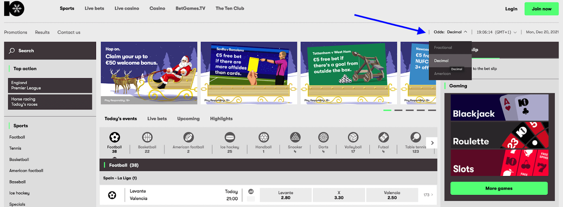Open Specials in the Sports sidebar
The width and height of the screenshot is (563, 207).
click(17, 204)
